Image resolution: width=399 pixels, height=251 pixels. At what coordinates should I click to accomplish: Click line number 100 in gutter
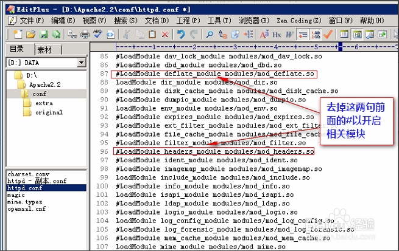coord(102,186)
